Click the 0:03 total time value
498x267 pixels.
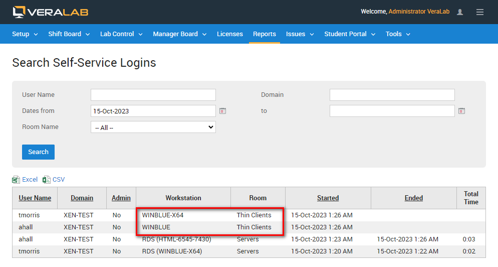click(469, 239)
